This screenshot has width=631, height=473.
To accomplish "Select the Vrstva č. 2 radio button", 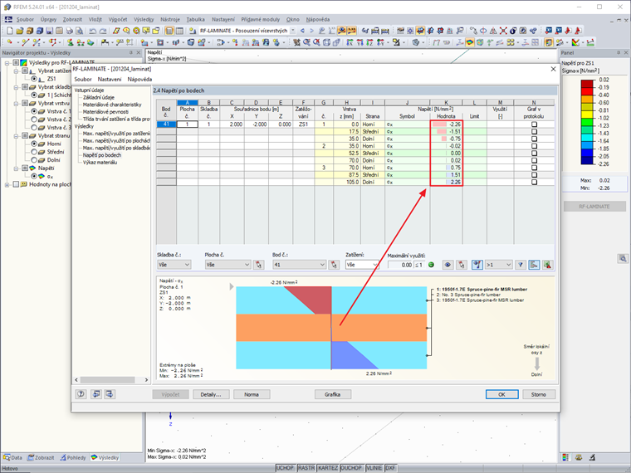I will 34,119.
